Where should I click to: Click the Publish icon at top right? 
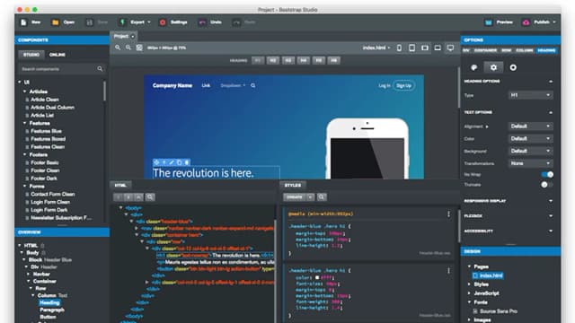tap(526, 22)
